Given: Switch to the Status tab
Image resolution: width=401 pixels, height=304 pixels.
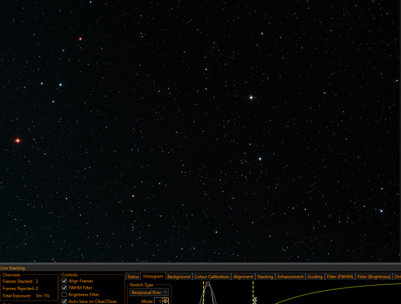Looking at the screenshot, I should pos(133,276).
